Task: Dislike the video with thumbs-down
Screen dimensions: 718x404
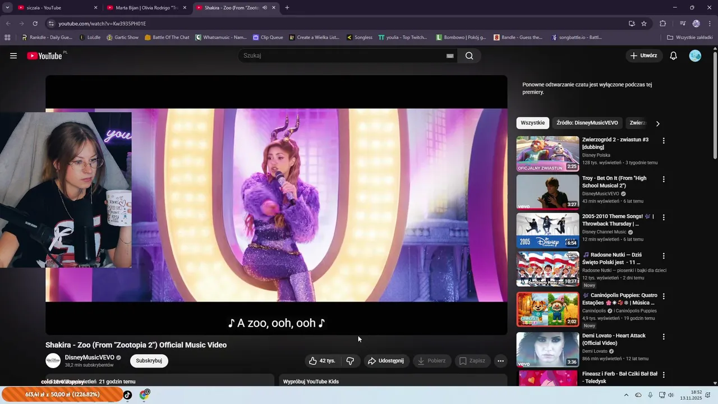Action: click(x=350, y=361)
